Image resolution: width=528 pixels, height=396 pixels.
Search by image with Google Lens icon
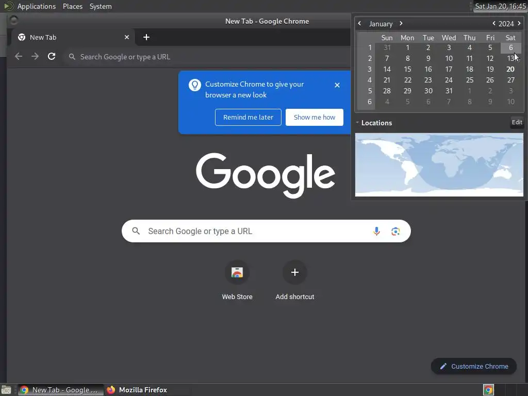click(x=395, y=231)
